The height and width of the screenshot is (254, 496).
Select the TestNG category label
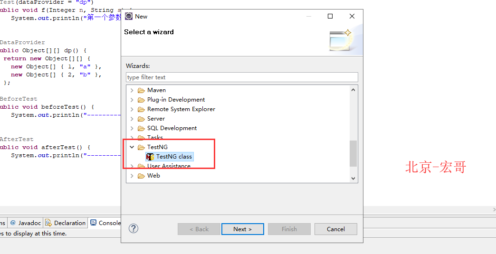pos(157,147)
